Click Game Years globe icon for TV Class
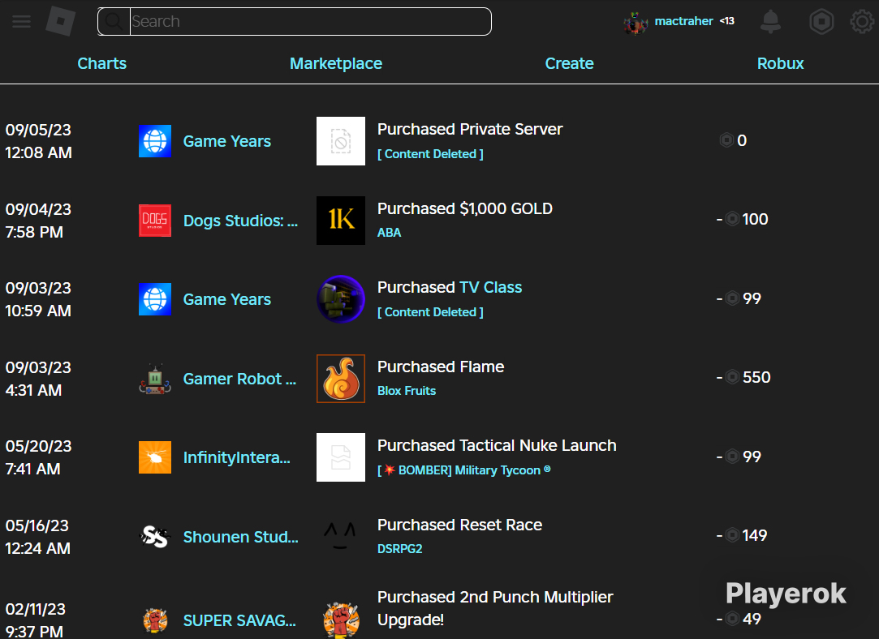Image resolution: width=879 pixels, height=639 pixels. (155, 299)
